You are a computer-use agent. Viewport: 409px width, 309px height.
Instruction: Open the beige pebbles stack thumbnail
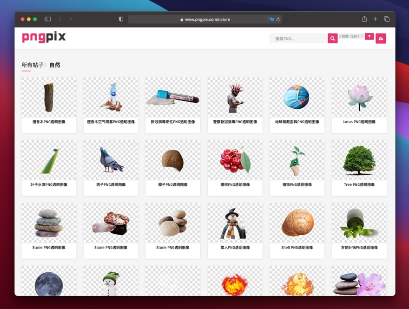[173, 223]
